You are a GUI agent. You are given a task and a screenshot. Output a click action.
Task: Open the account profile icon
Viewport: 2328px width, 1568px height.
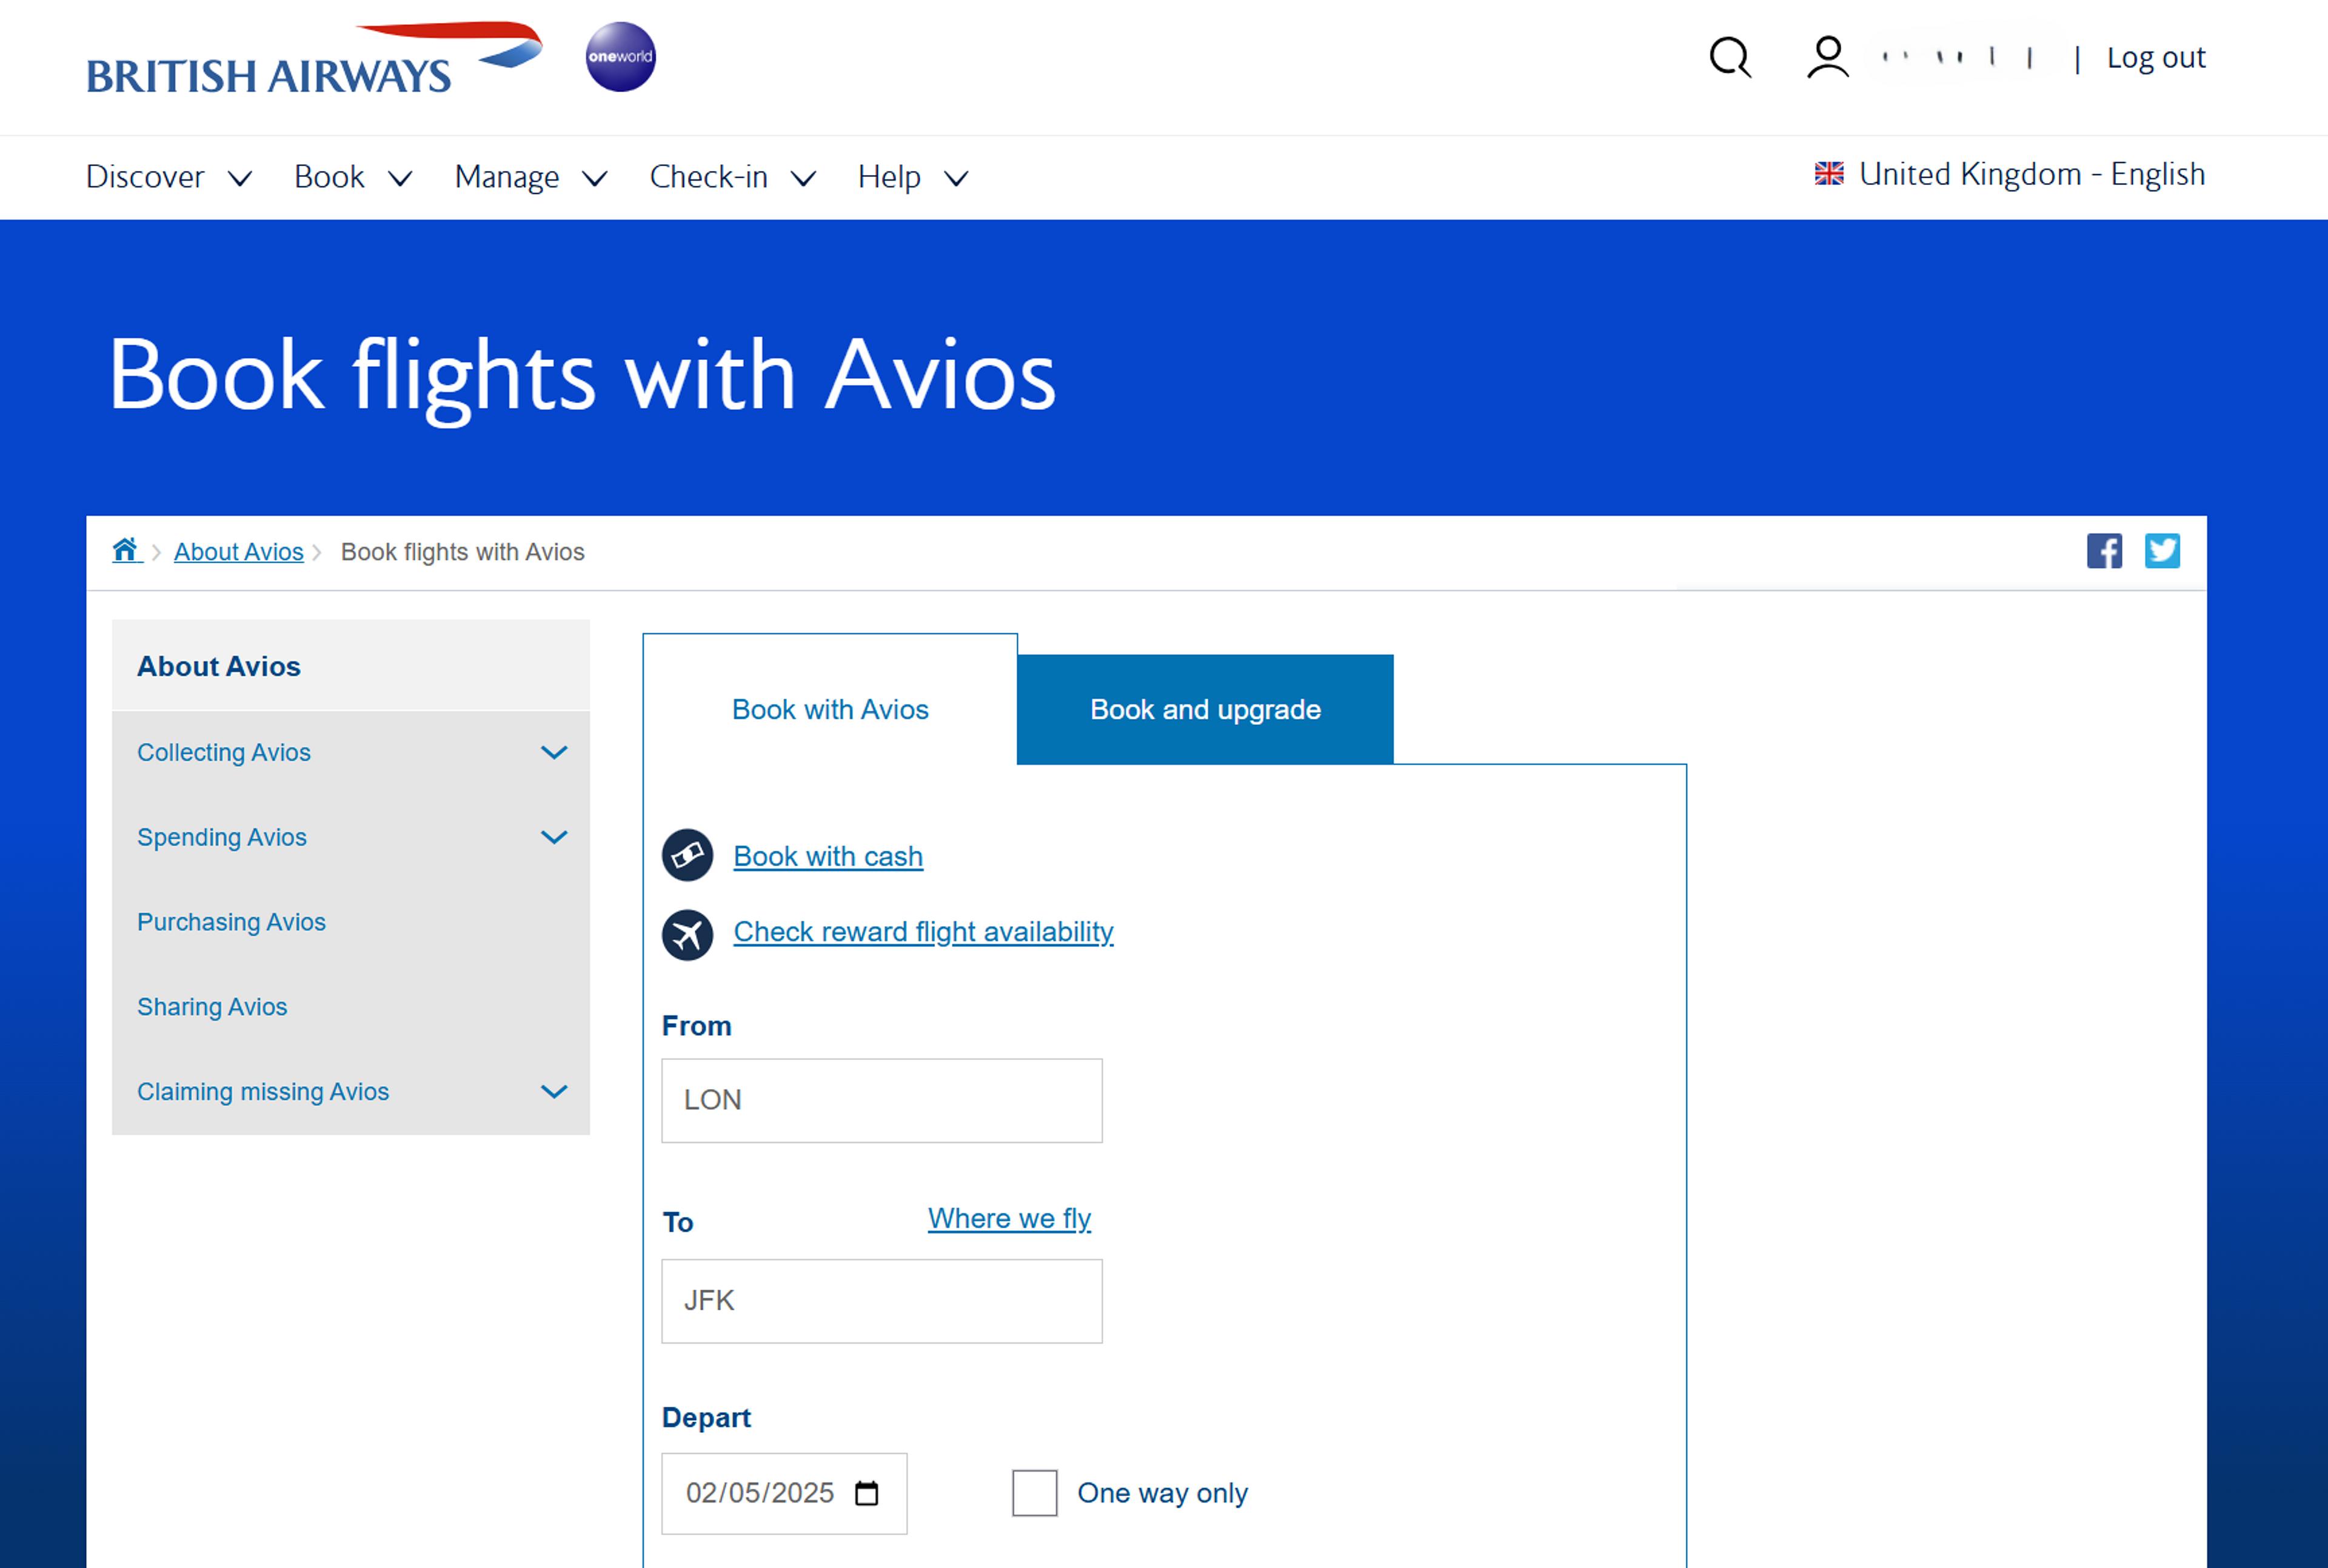(x=1827, y=58)
